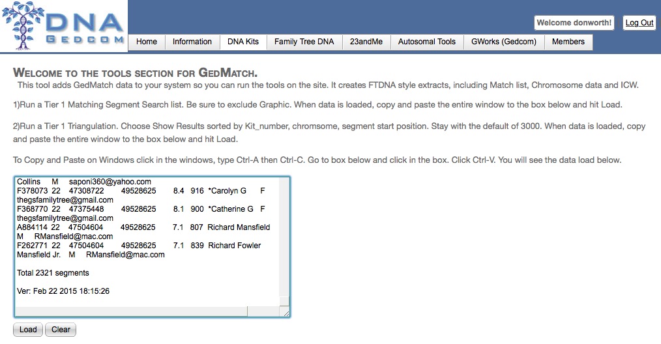Screen dimensions: 661x344
Task: Place cursor on the 'Ver: Feb 22 2015' line
Action: click(x=63, y=291)
